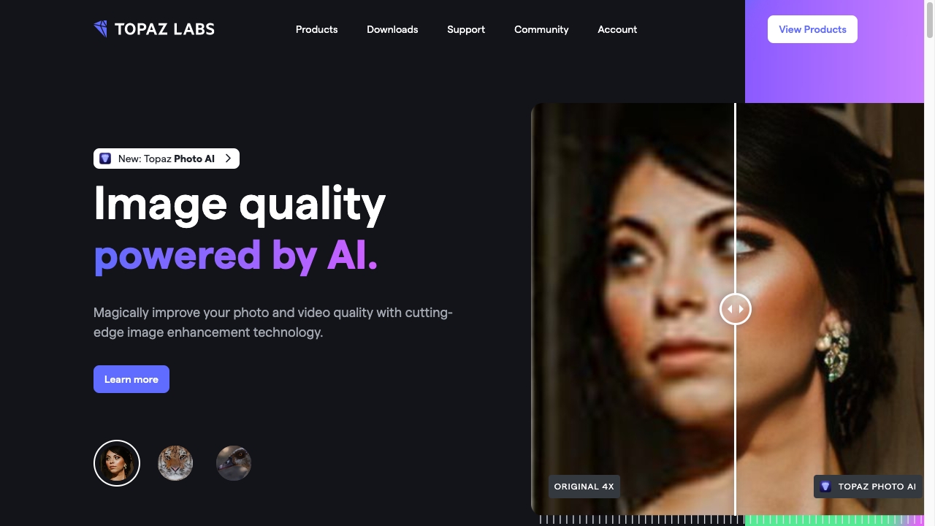This screenshot has height=526, width=935.
Task: Click the View Products button
Action: pos(812,29)
